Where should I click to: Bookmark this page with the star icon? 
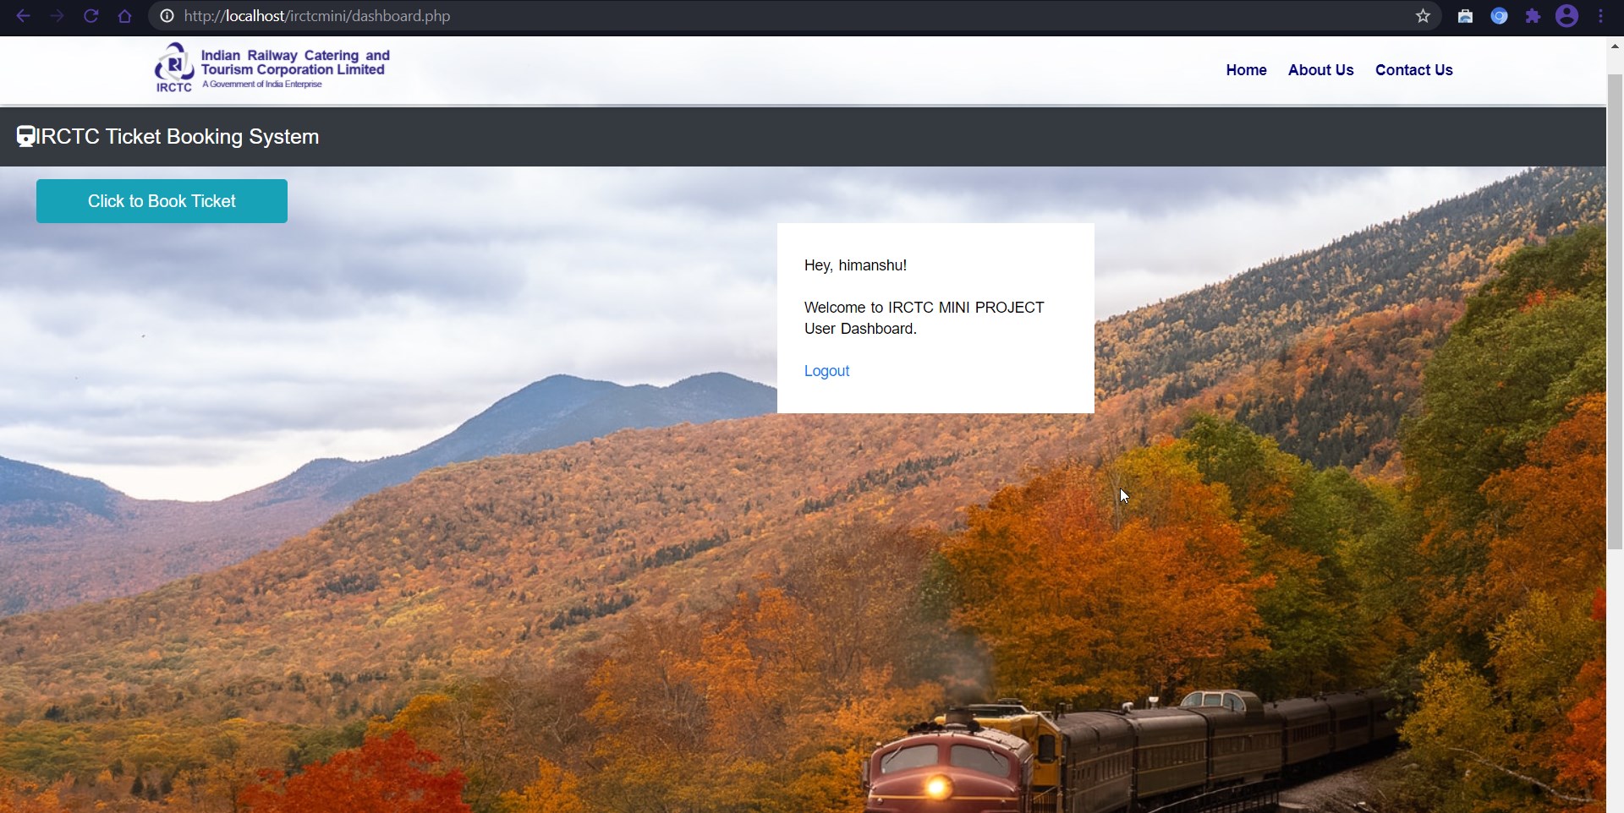pos(1424,16)
